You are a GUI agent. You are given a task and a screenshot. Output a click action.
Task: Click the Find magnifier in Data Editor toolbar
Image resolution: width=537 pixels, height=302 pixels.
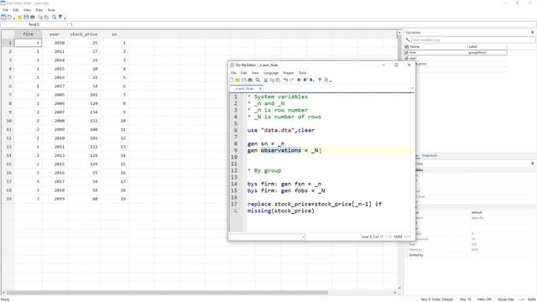tap(54, 17)
